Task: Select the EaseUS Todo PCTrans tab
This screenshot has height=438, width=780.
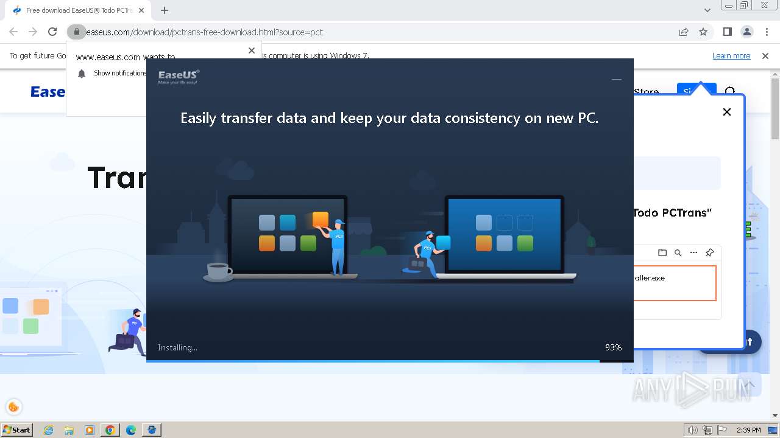Action: [x=77, y=10]
